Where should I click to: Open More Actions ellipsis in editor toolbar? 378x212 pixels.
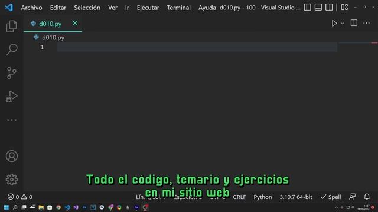[x=366, y=23]
